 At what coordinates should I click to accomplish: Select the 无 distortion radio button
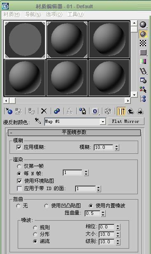(x=18, y=206)
